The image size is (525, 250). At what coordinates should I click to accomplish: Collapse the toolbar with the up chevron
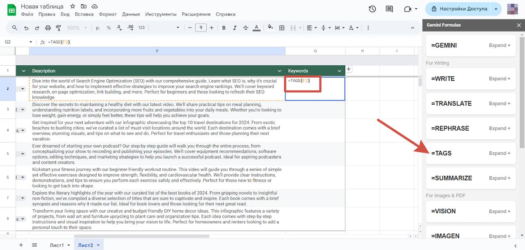point(413,28)
